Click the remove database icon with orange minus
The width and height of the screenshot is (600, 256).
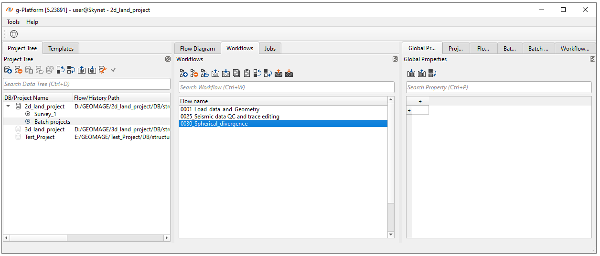coord(19,70)
